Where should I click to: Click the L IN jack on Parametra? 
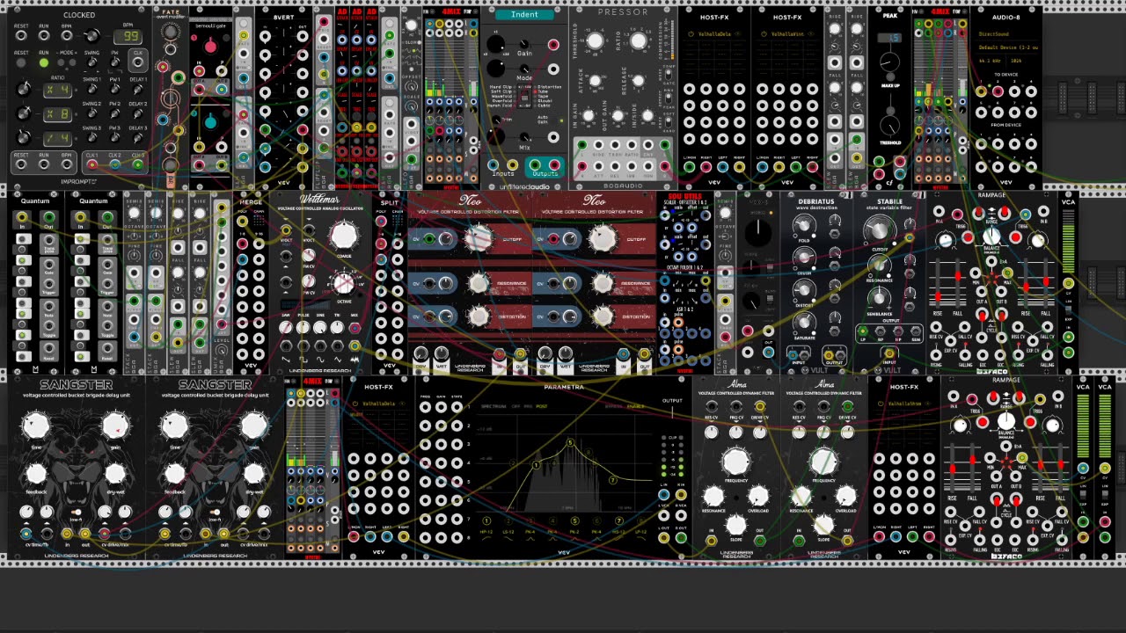click(x=665, y=495)
